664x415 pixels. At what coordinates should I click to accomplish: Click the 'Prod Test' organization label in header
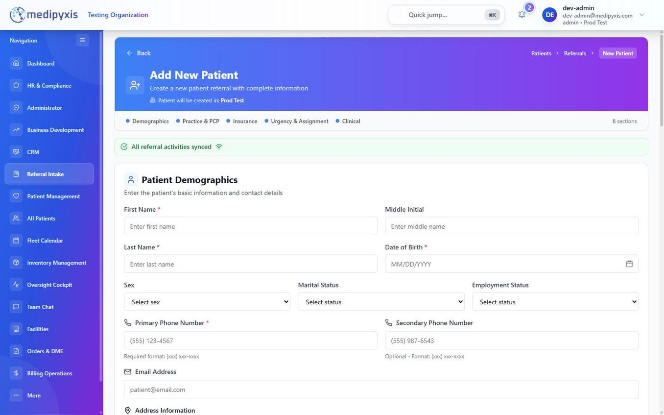pyautogui.click(x=232, y=100)
